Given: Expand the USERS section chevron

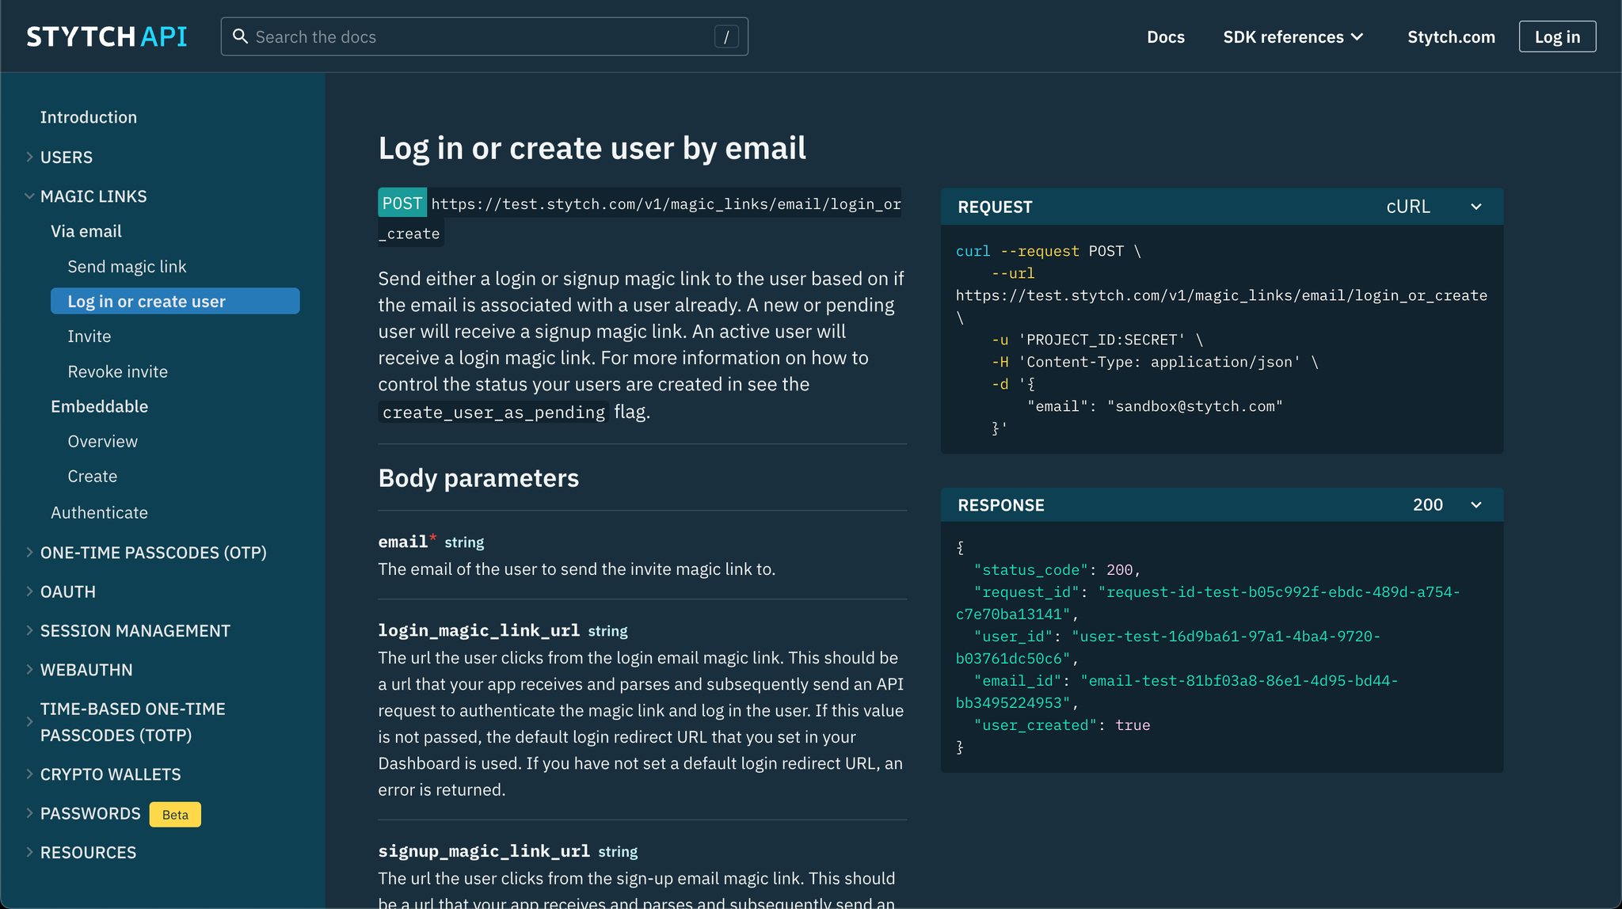Looking at the screenshot, I should coord(29,157).
